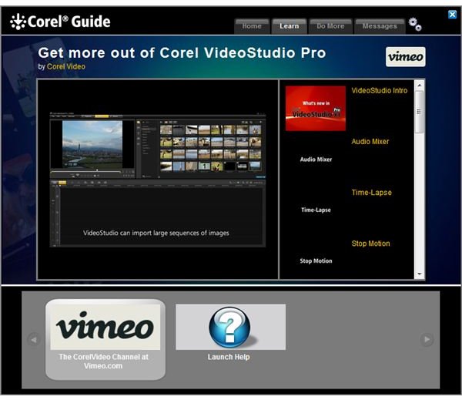Click the main video preview player
Viewport: 462px width, 400px height.
click(x=158, y=179)
